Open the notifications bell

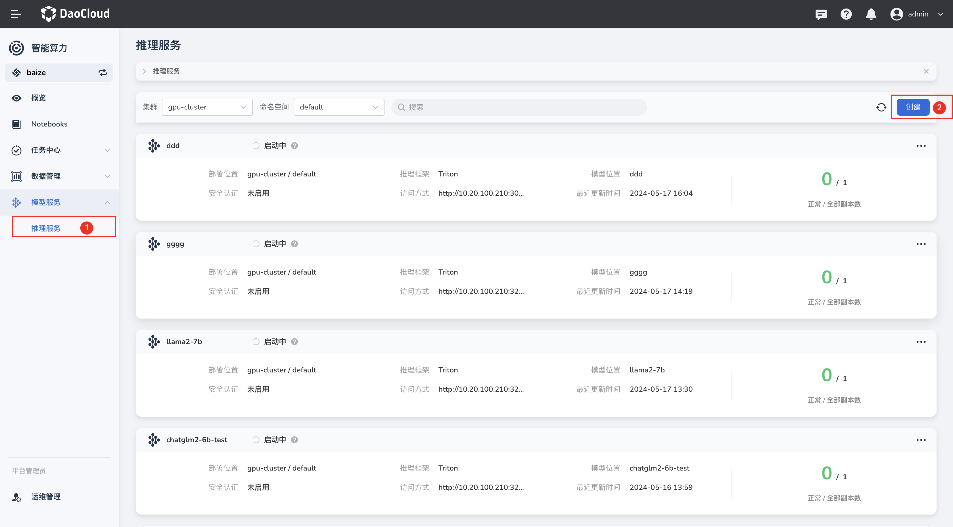[x=871, y=14]
